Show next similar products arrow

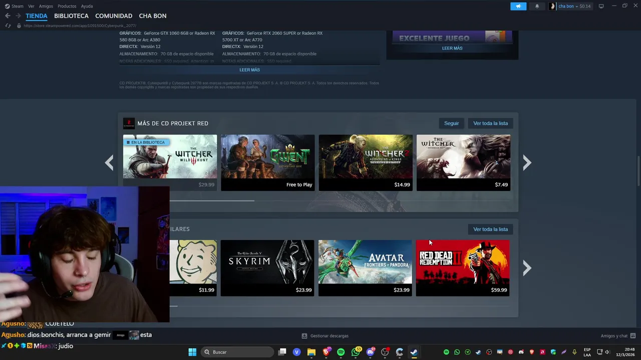(527, 268)
